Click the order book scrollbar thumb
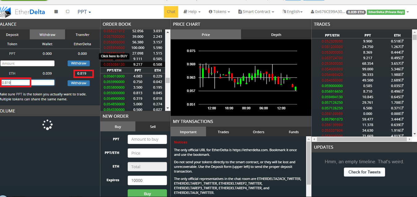This screenshot has height=197, width=417. tap(168, 80)
